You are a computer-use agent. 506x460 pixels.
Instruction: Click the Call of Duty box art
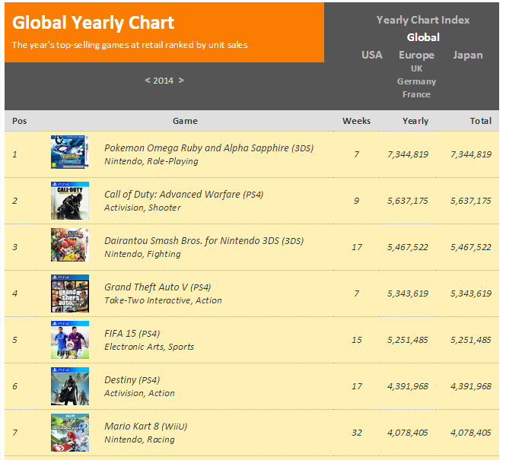tap(70, 201)
